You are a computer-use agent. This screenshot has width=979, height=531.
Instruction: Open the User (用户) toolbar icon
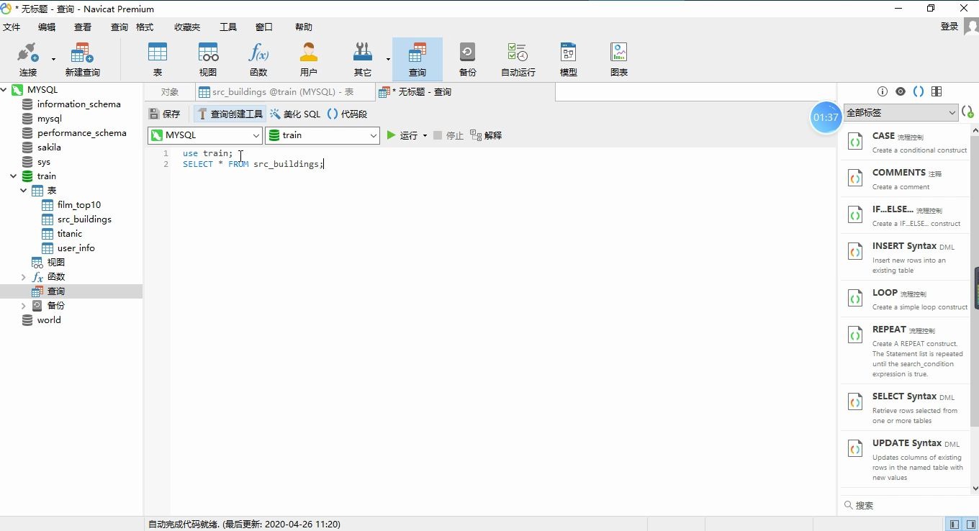coord(309,60)
